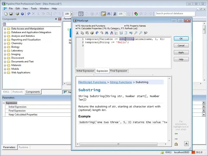Viewport: 208px width, 156px height.
Task: Click the Zoom Out magnifier in PilotScript toolbar
Action: (x=141, y=33)
